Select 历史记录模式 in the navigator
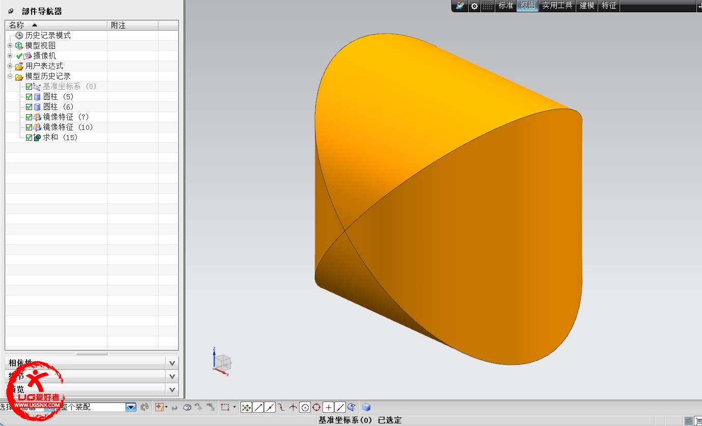This screenshot has width=702, height=426. 48,35
